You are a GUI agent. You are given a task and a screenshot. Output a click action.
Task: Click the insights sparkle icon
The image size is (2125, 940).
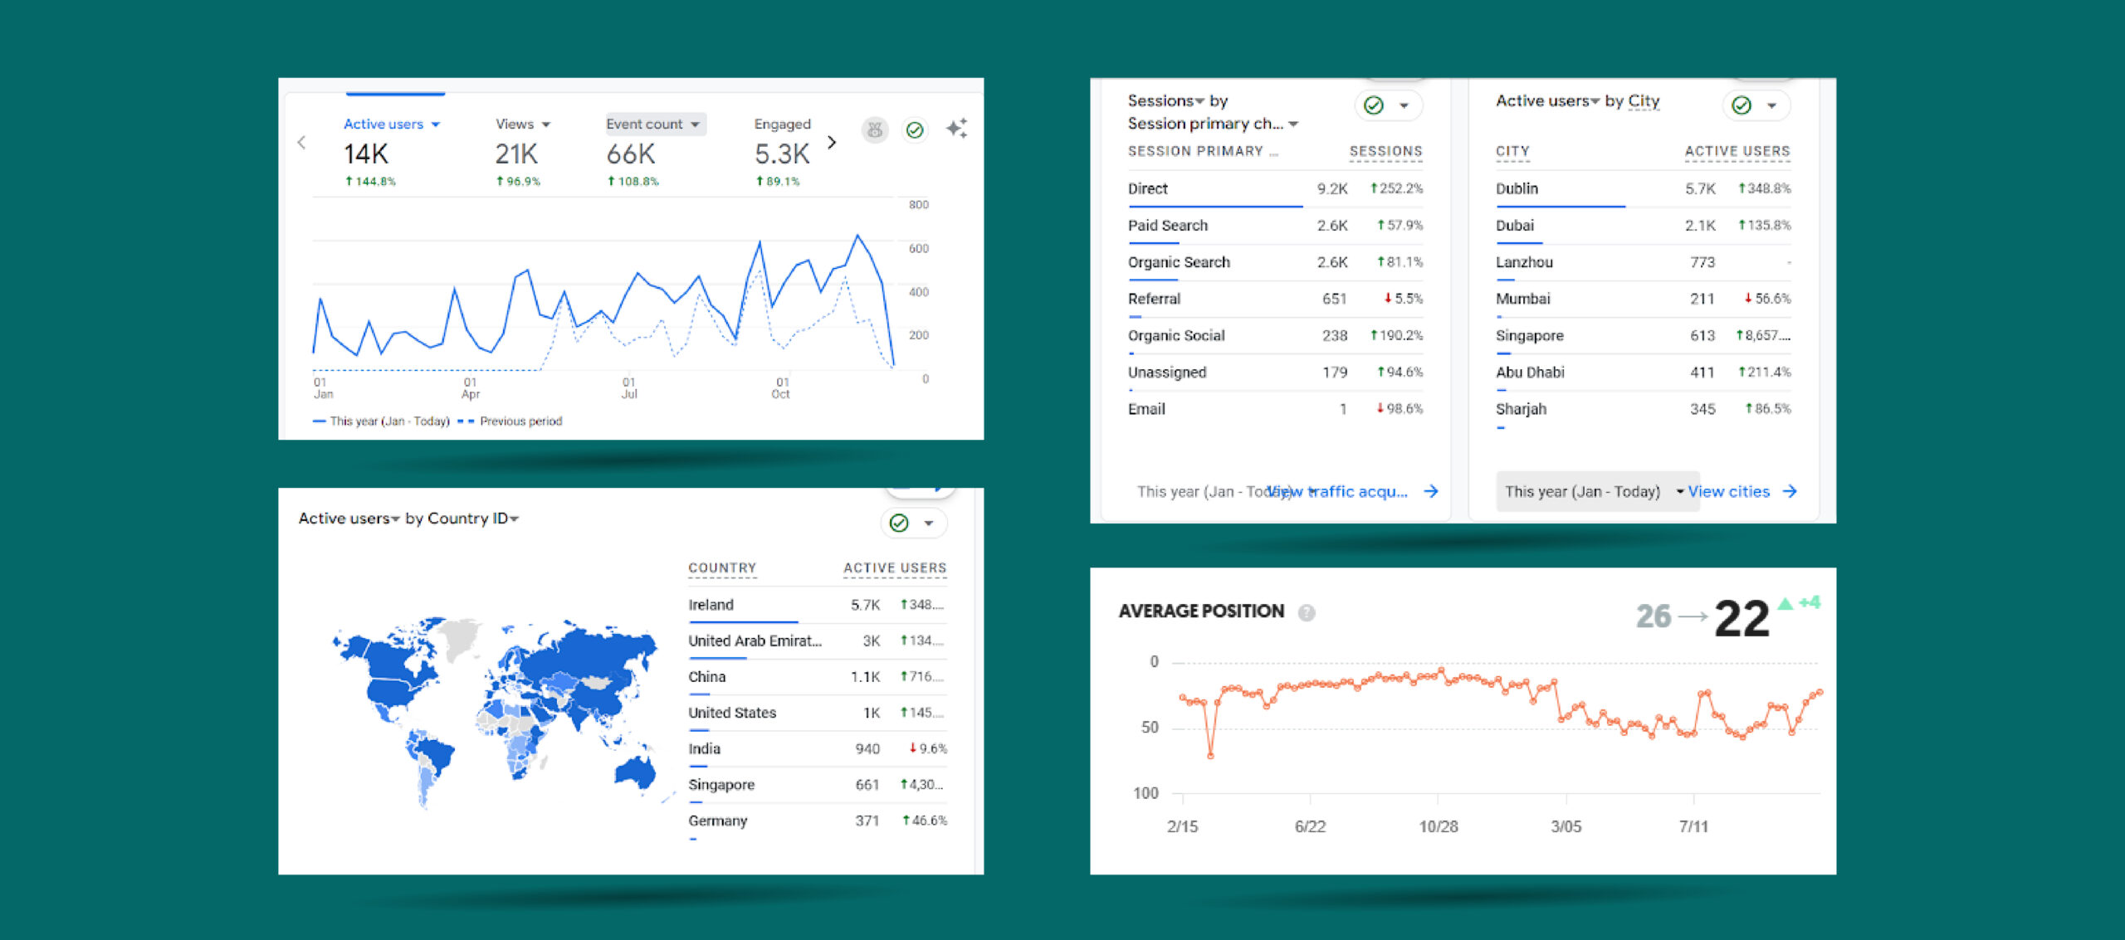click(x=956, y=129)
